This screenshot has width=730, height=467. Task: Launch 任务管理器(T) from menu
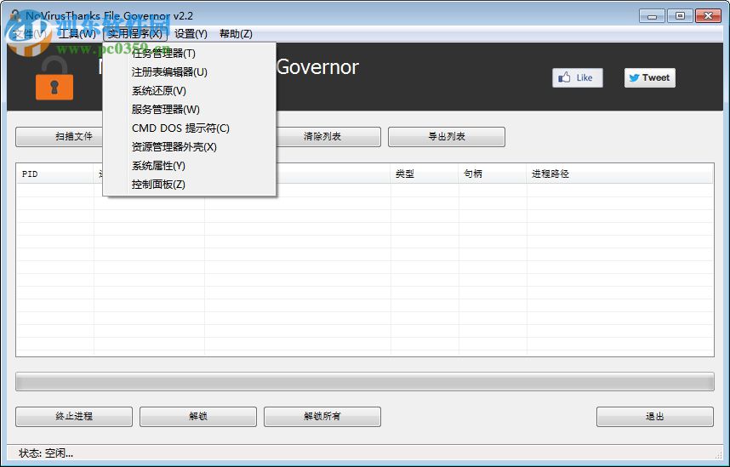click(190, 54)
